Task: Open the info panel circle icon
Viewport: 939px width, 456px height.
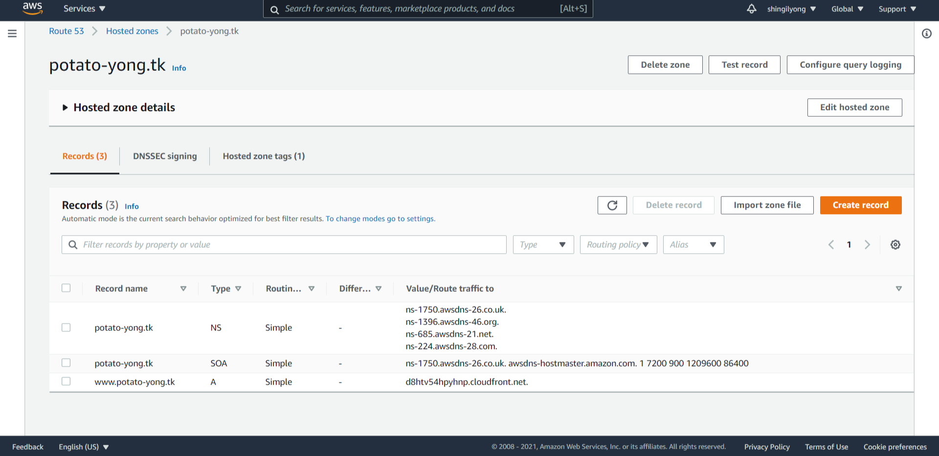Action: click(926, 33)
